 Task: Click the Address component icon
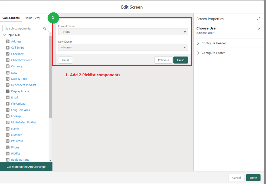tap(8, 42)
